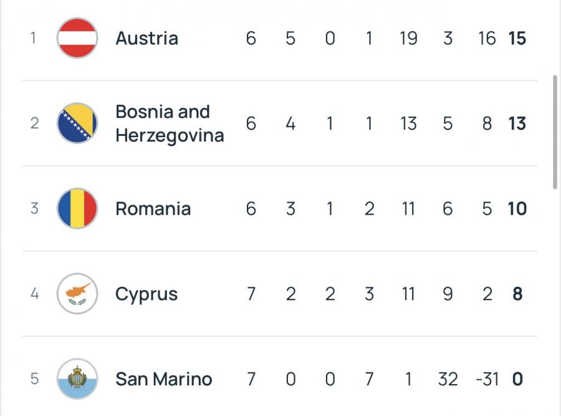
Task: Open the Bosnia and Herzegovina team link
Action: coord(169,123)
